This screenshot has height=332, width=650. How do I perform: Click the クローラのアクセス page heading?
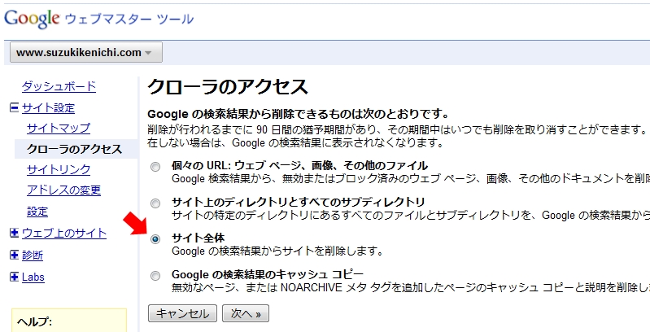coord(228,87)
